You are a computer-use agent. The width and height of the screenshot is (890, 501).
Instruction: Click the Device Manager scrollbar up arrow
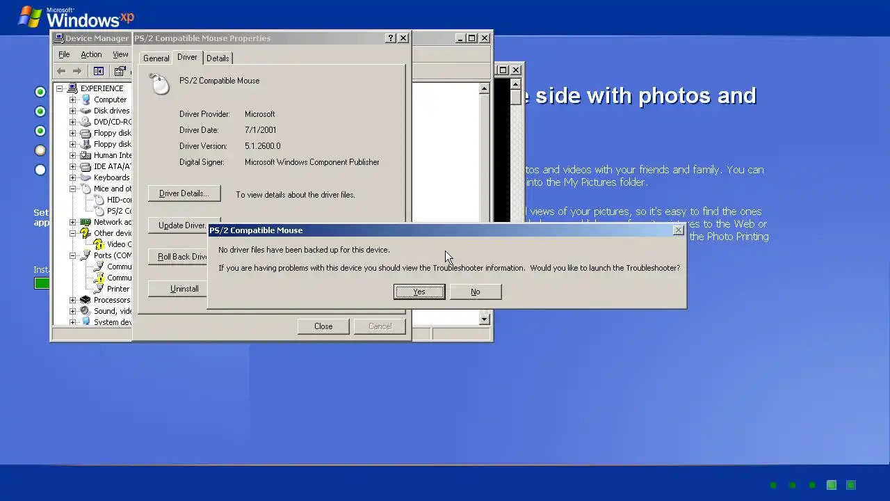(484, 89)
